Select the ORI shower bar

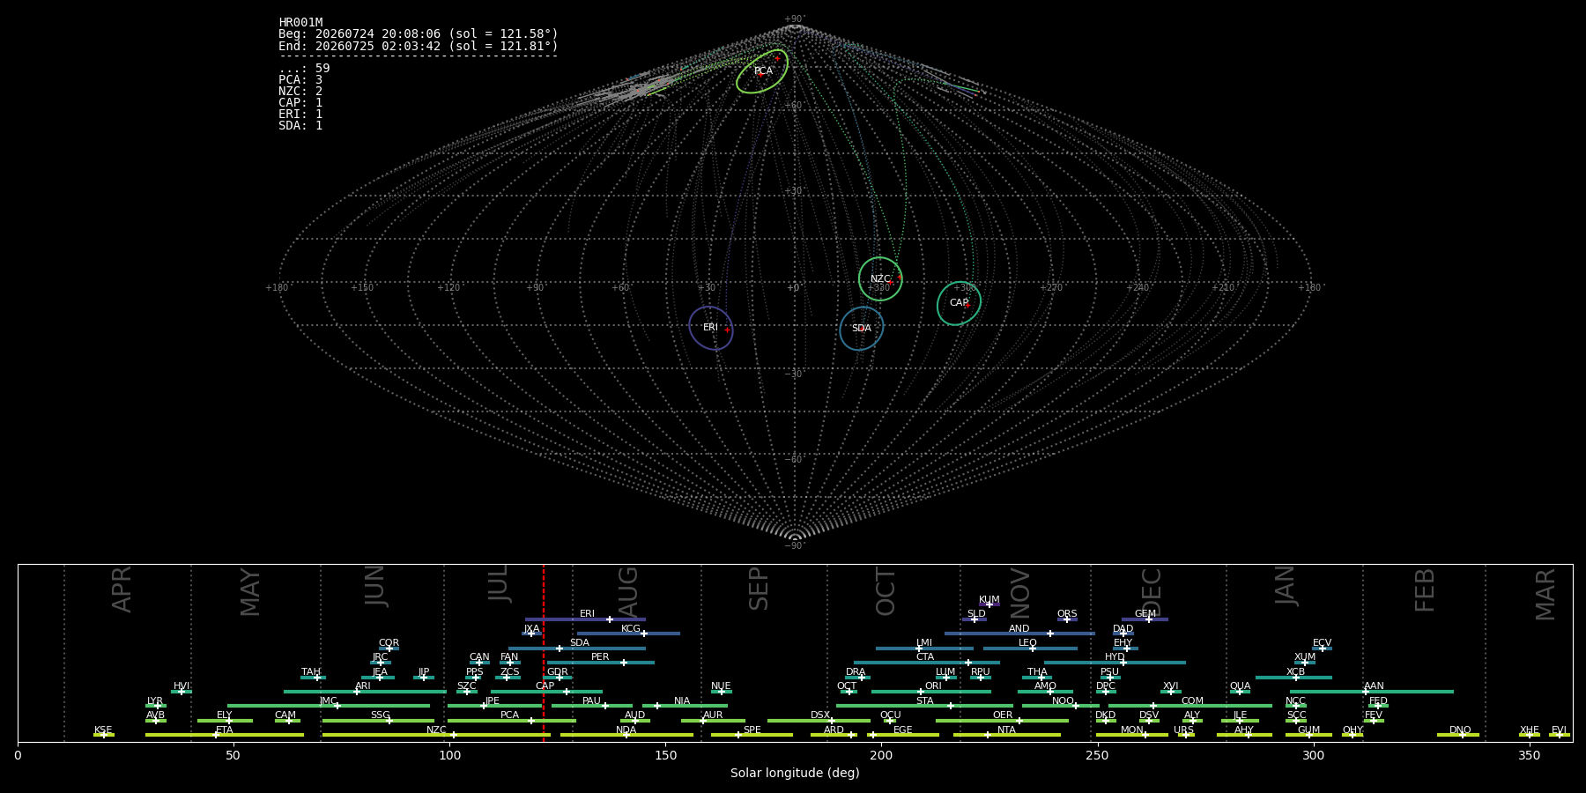tap(931, 692)
